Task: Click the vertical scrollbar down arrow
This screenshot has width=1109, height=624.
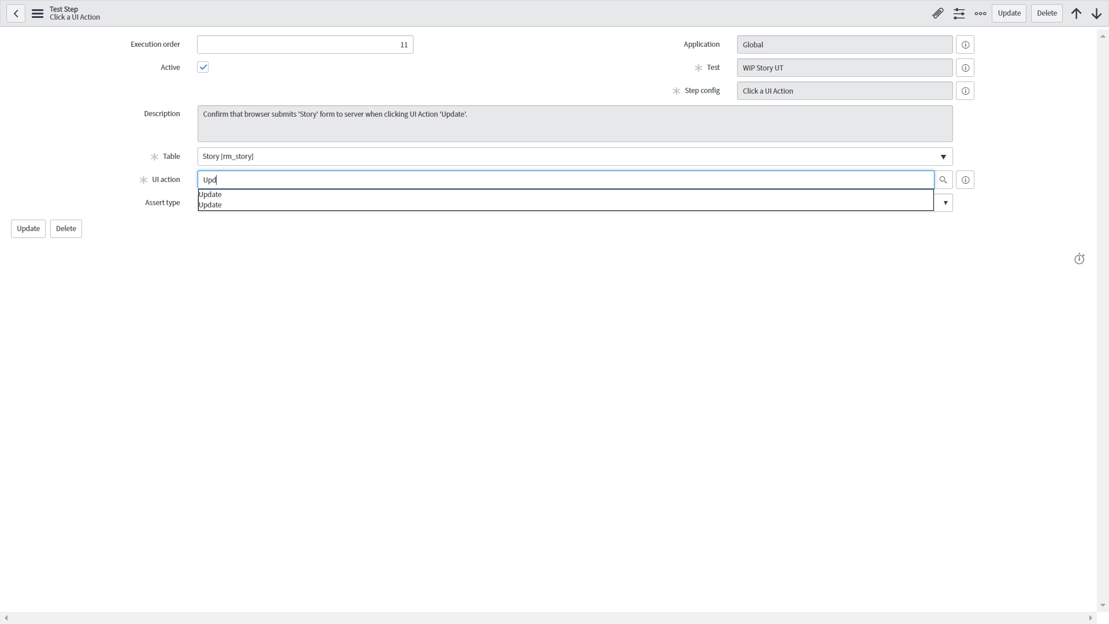Action: pos(1102,606)
